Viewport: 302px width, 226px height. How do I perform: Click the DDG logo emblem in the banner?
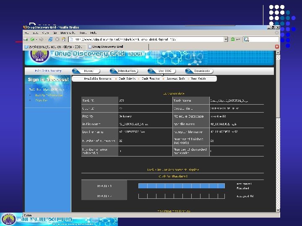point(39,56)
